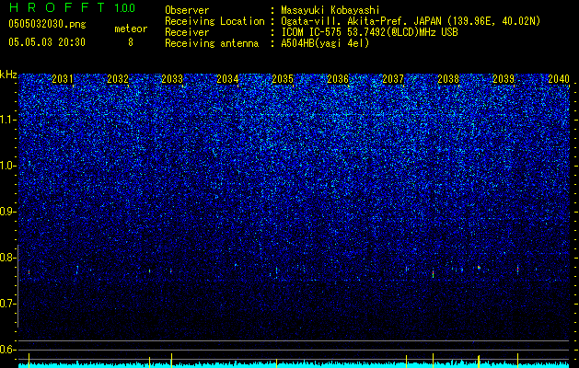The height and width of the screenshot is (368, 579).
Task: Click the kHz axis unit label
Action: tap(8, 75)
